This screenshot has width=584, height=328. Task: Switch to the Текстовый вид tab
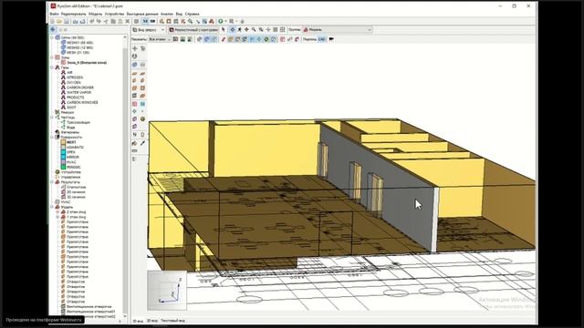point(172,321)
